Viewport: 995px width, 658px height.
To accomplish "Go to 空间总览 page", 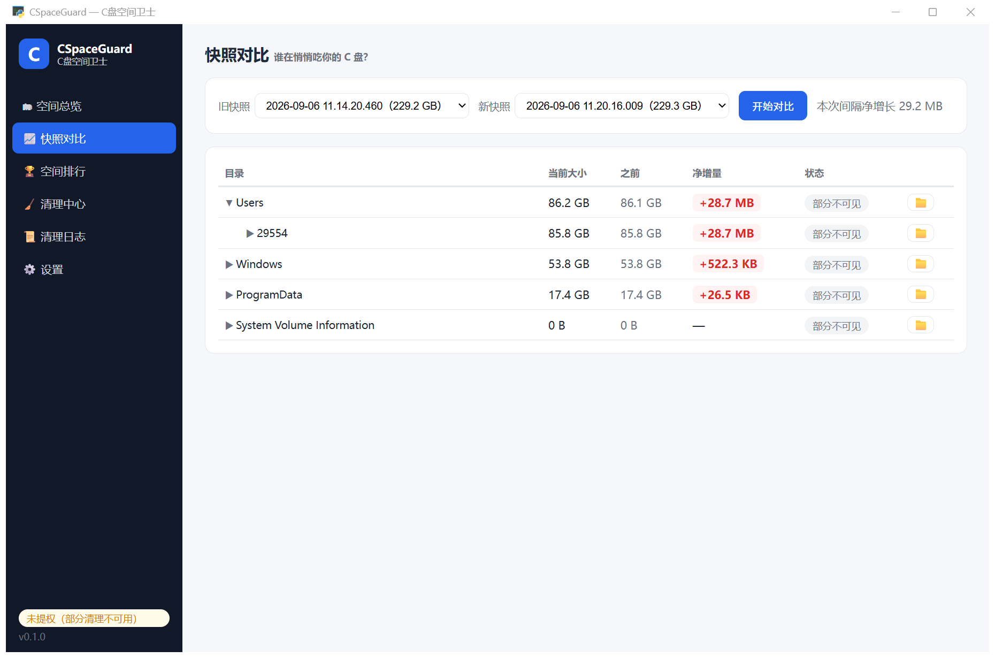I will tap(94, 106).
